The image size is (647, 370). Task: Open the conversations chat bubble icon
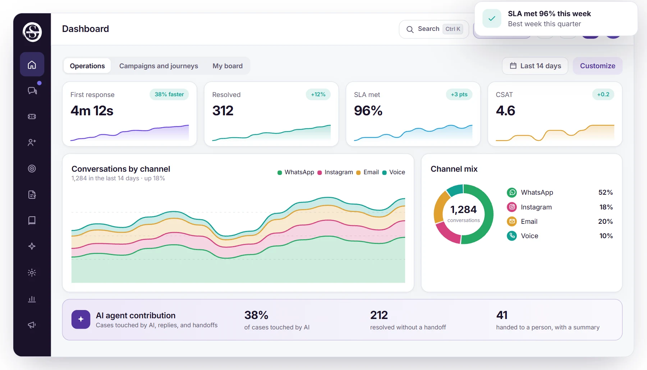(32, 91)
